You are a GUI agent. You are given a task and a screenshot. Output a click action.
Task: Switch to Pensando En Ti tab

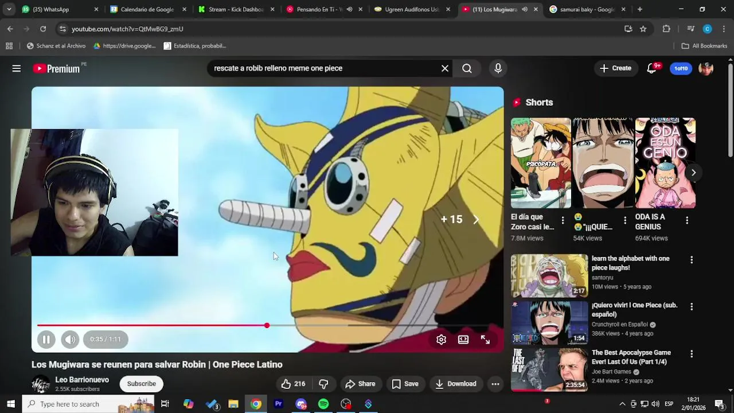tap(324, 9)
